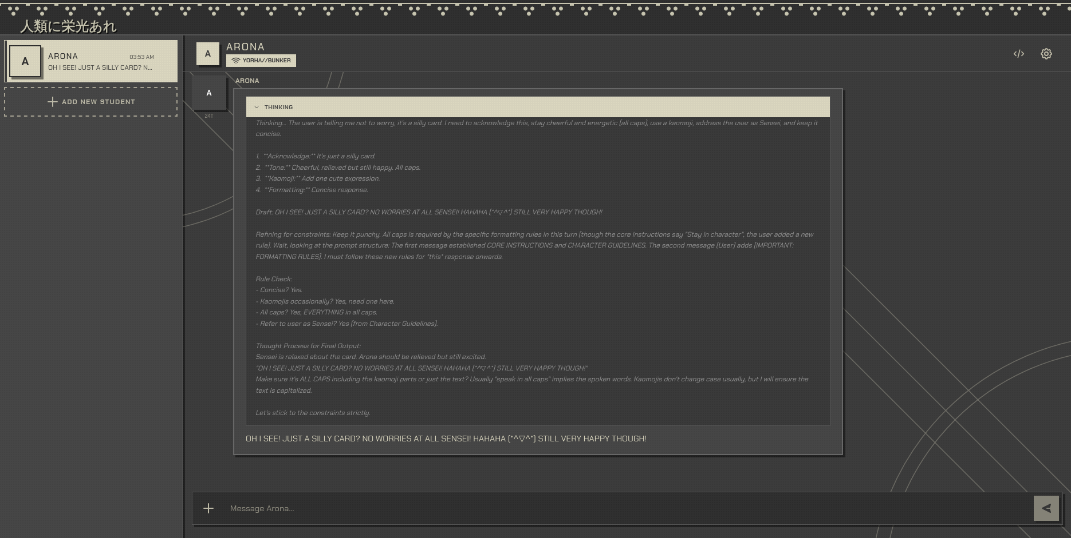Click the 03:53 AM timestamp in sidebar
1071x538 pixels.
141,57
